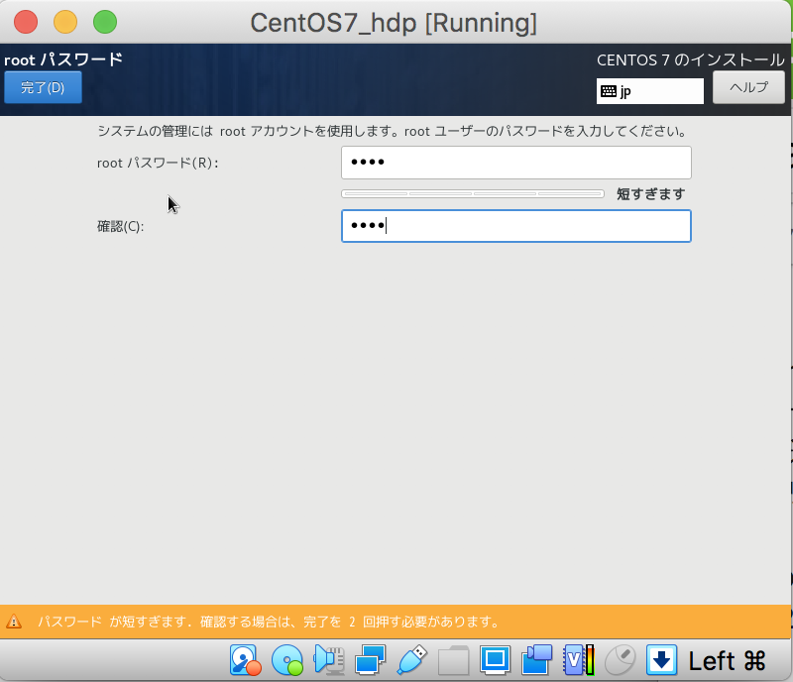Screen dimensions: 793x682
Task: Select the 確認 confirmation password field
Action: 515,226
